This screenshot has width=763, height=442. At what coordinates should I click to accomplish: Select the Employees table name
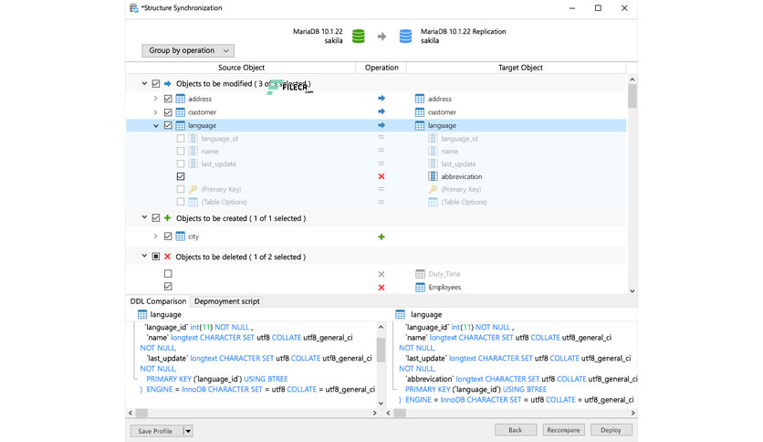[444, 287]
